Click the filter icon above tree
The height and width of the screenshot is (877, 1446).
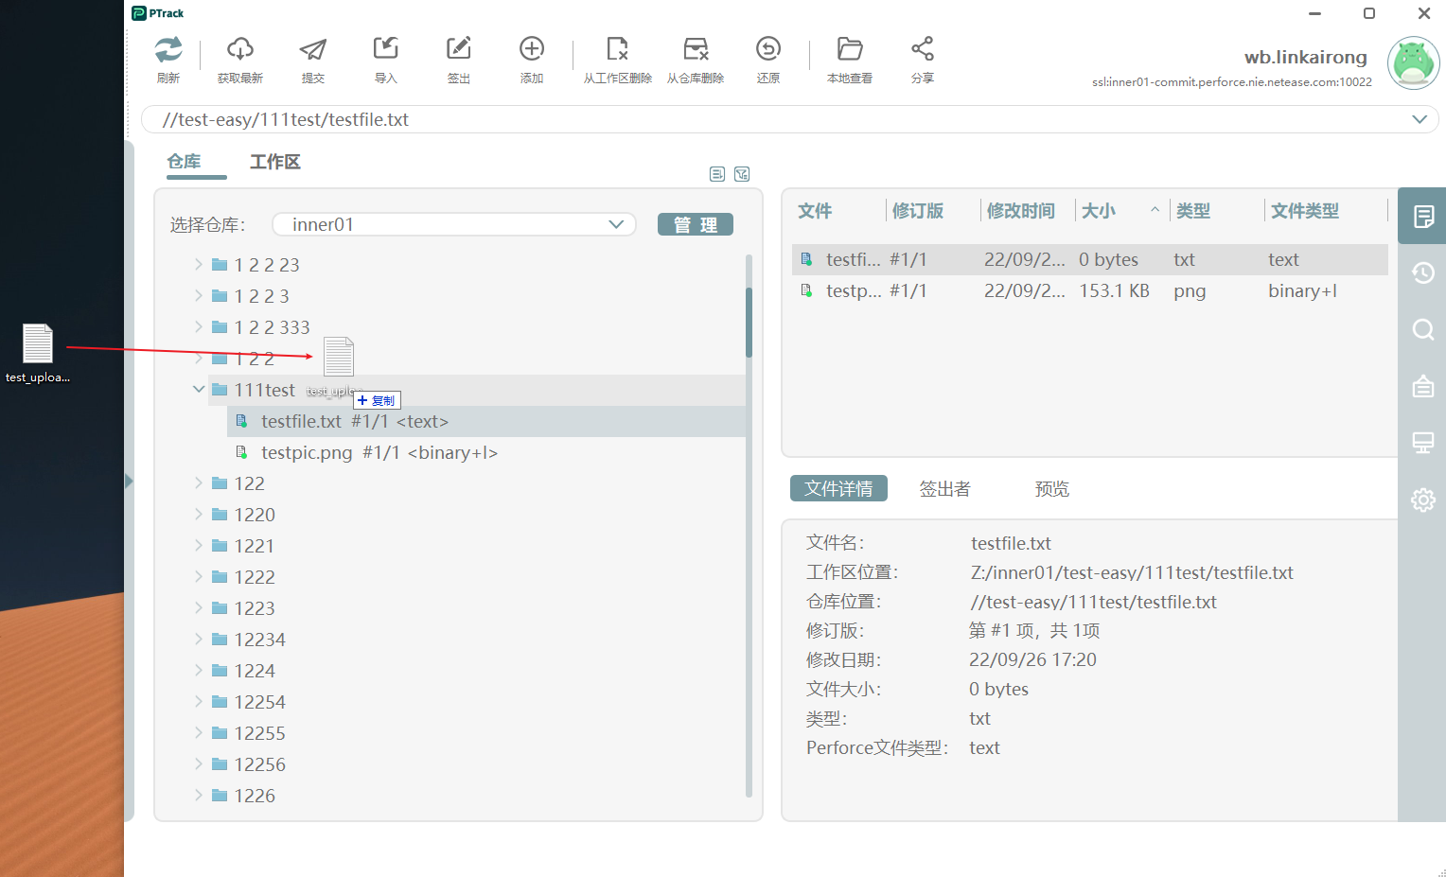tap(742, 174)
